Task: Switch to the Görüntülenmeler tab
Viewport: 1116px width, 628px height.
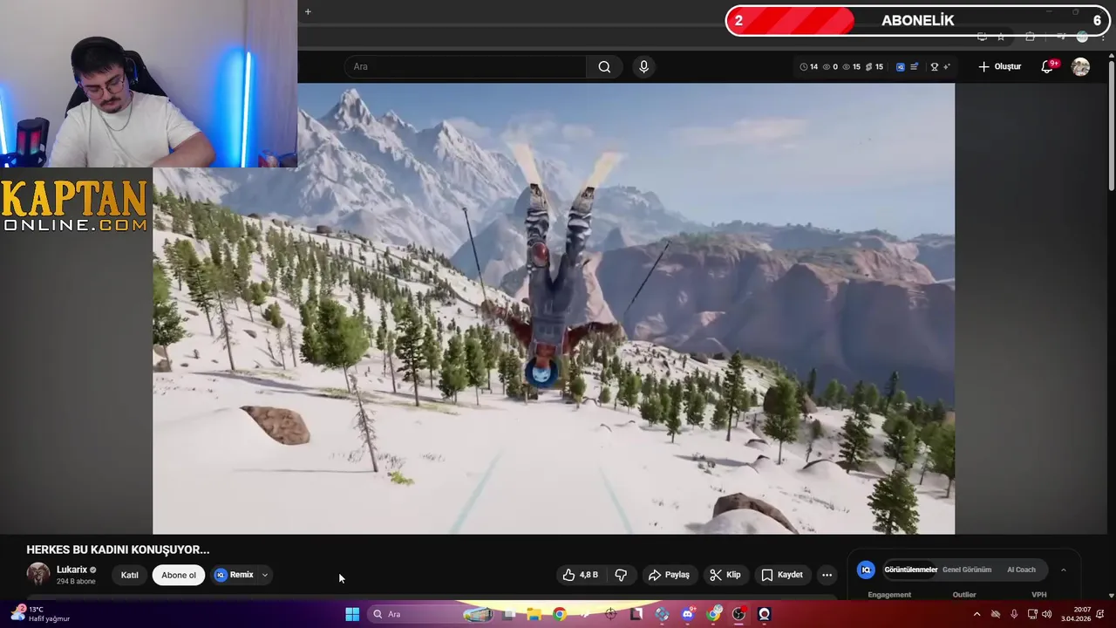Action: (x=910, y=570)
